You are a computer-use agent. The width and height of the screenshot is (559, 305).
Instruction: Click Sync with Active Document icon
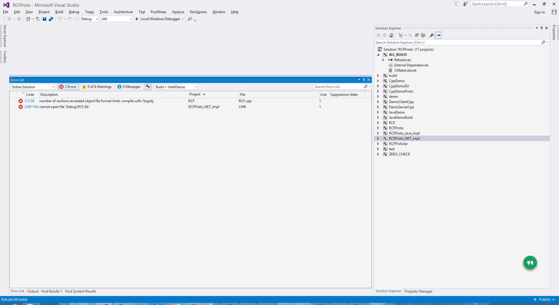(x=410, y=35)
